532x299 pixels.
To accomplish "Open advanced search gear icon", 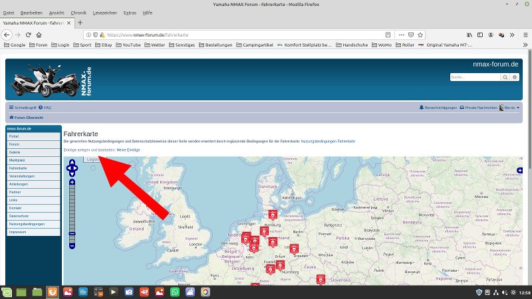I will coord(514,77).
